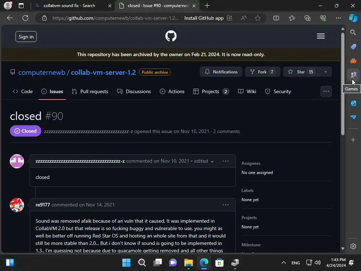
Task: Select the Issues tab
Action: click(x=52, y=91)
